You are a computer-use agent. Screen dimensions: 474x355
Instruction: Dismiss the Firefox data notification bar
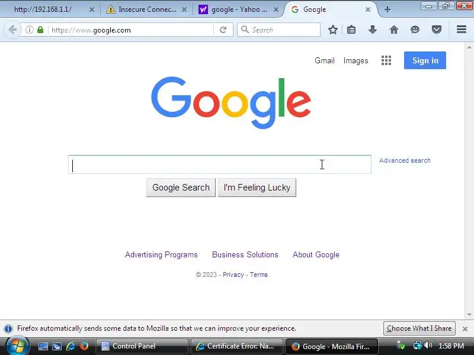tap(465, 329)
